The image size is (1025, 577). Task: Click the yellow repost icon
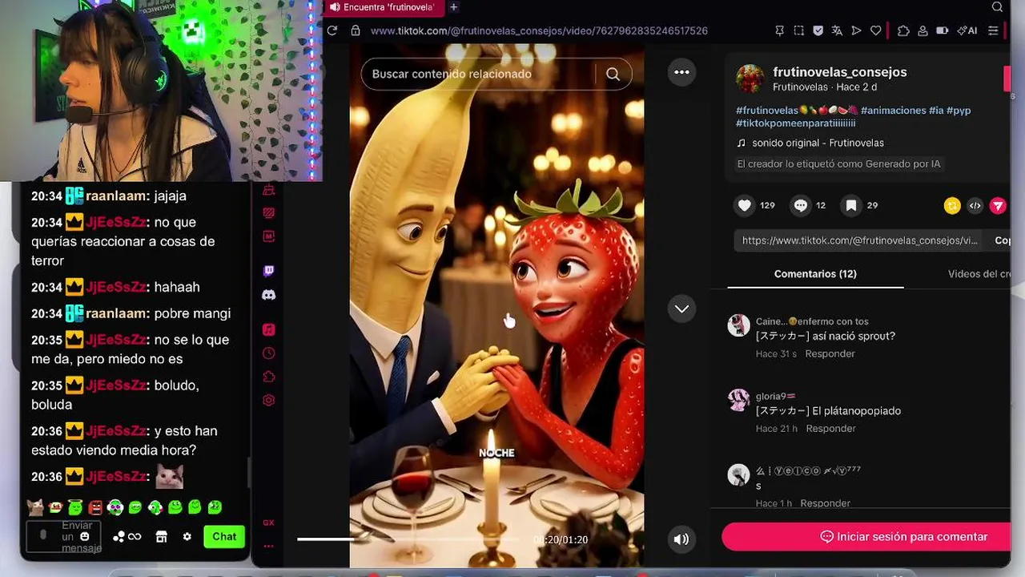pos(952,206)
